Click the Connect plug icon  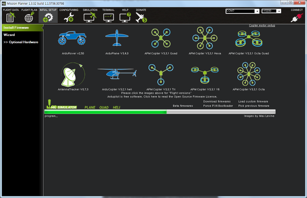[297, 18]
